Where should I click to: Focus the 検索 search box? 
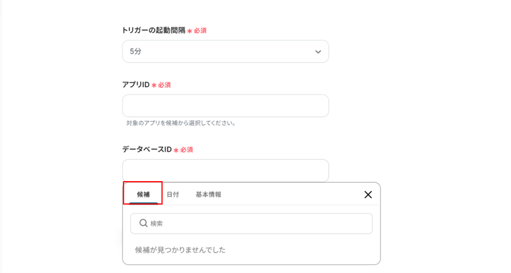(256, 224)
